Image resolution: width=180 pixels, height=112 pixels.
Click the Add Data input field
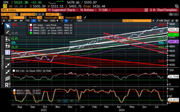coord(137,21)
